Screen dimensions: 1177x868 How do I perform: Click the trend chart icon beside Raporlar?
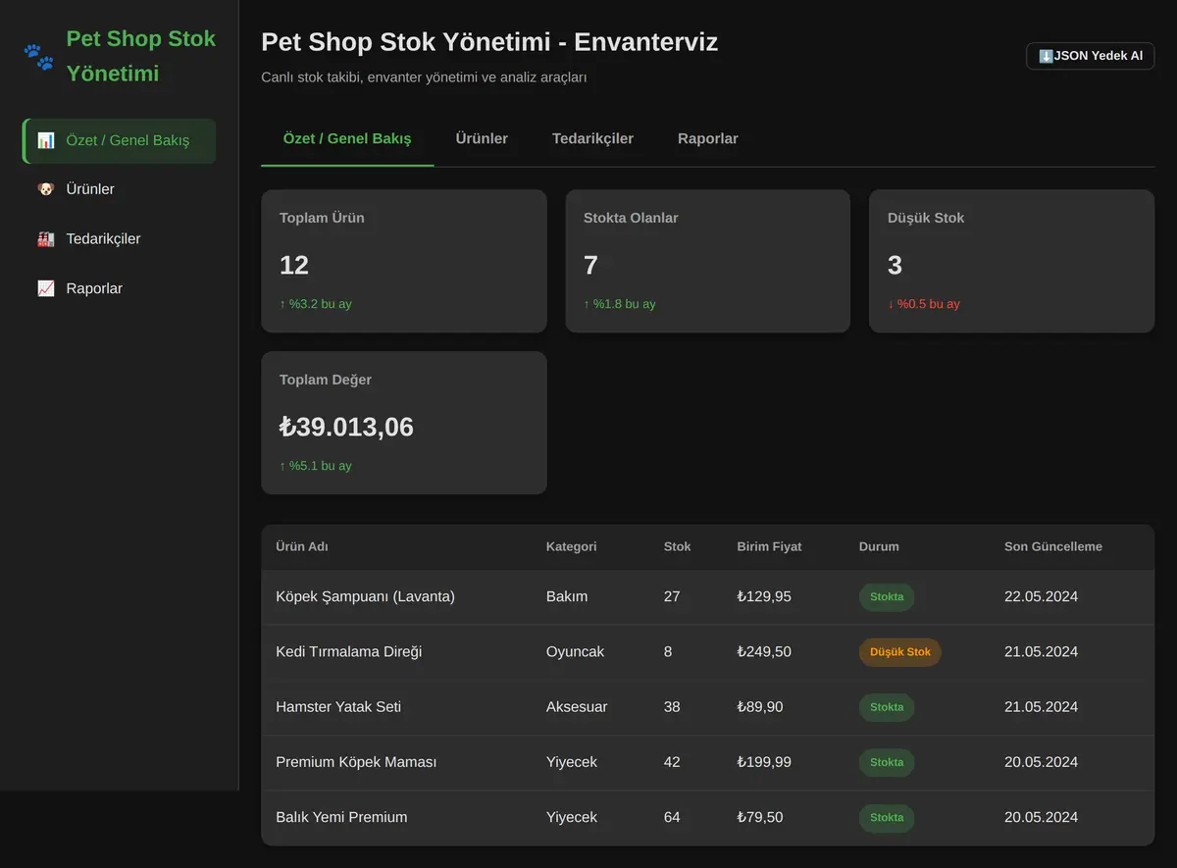46,288
